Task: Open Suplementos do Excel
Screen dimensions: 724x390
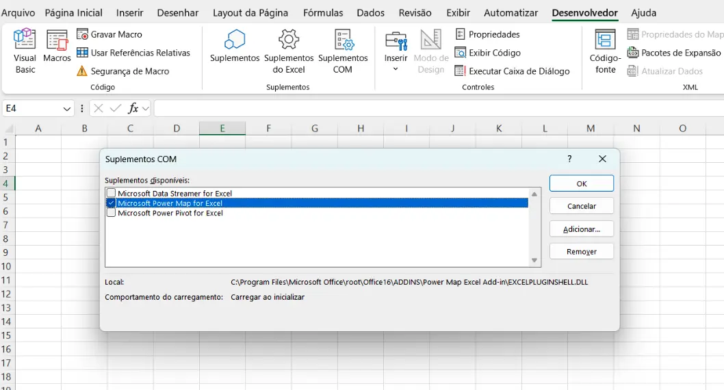Action: click(289, 51)
